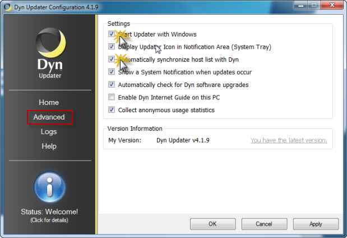Open 'You have the latest version' link

point(289,140)
